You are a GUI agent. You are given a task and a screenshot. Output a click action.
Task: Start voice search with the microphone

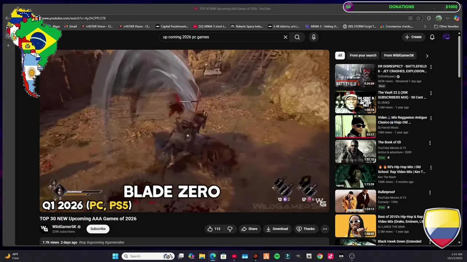coord(313,37)
